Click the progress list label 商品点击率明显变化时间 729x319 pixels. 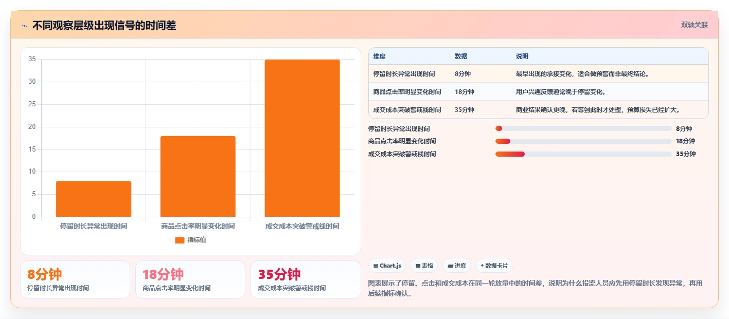click(402, 141)
